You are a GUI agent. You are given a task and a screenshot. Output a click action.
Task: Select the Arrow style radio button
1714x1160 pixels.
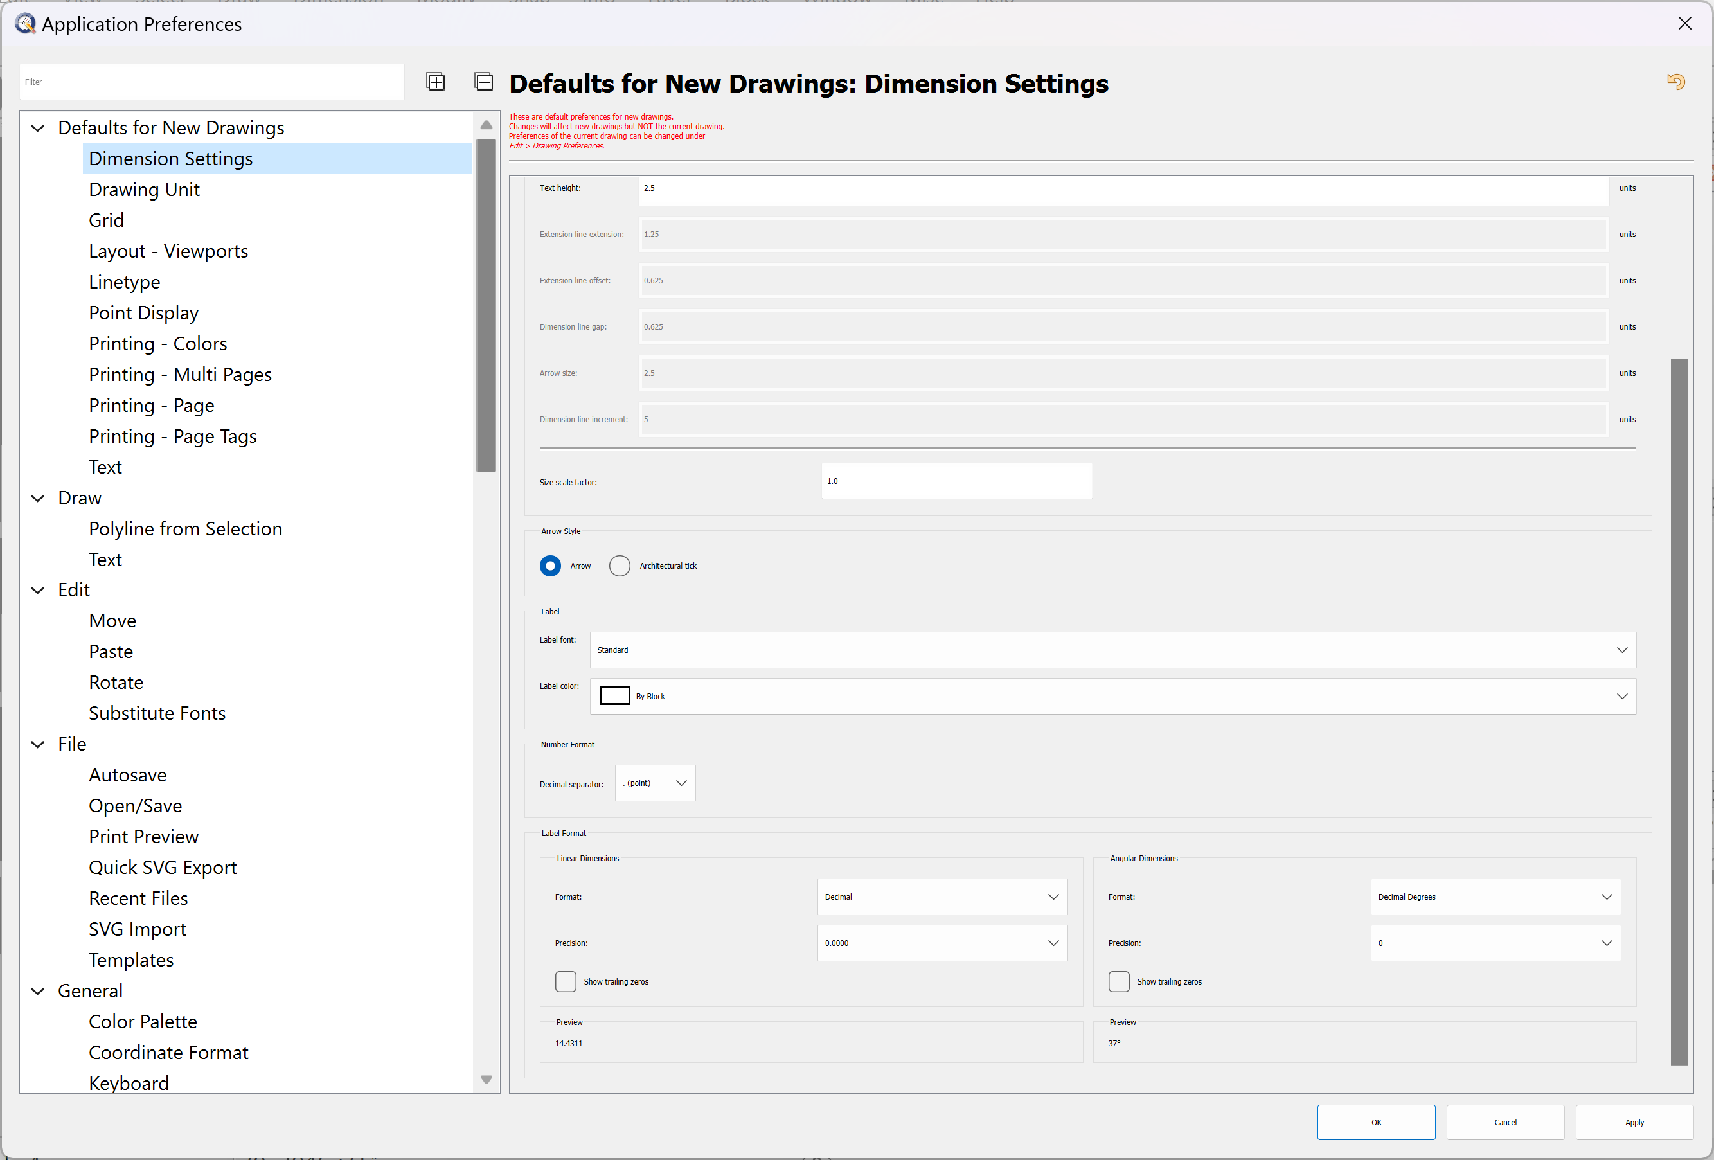pos(550,566)
